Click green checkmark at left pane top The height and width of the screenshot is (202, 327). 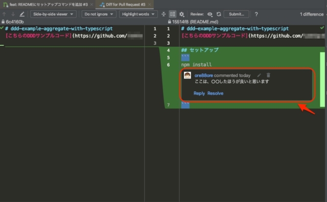(x=2, y=27)
